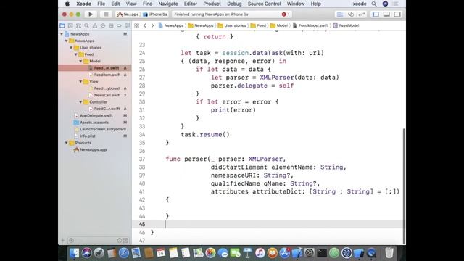Select NewsApps.app under Products
This screenshot has height=261, width=464.
tap(94, 150)
